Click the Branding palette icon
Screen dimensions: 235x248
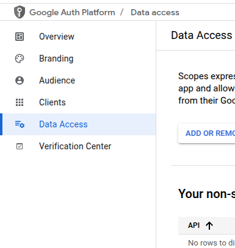(x=20, y=58)
